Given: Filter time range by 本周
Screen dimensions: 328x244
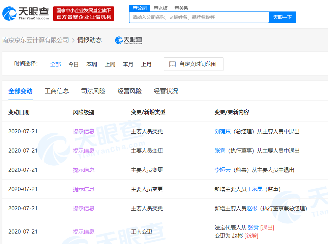Looking at the screenshot, I should click(92, 64).
